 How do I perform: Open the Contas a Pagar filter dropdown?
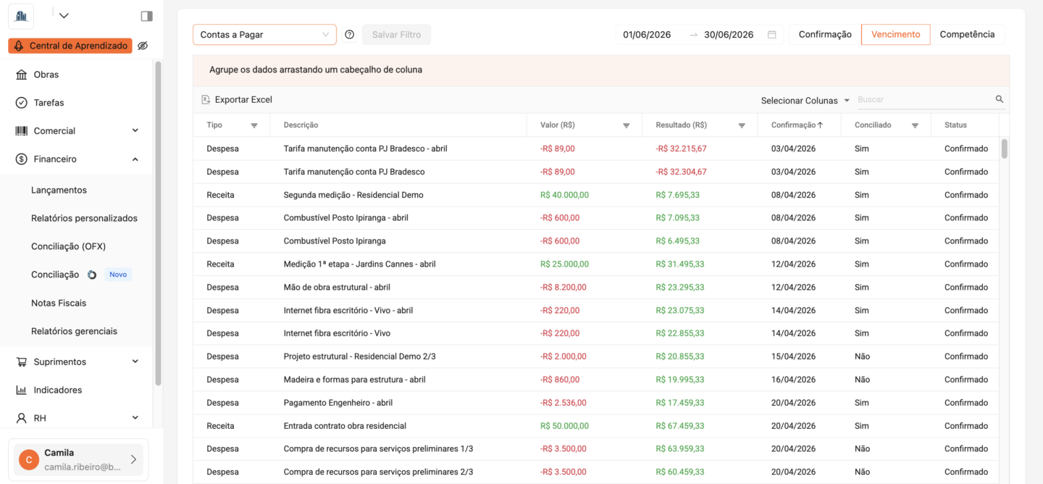click(x=264, y=35)
